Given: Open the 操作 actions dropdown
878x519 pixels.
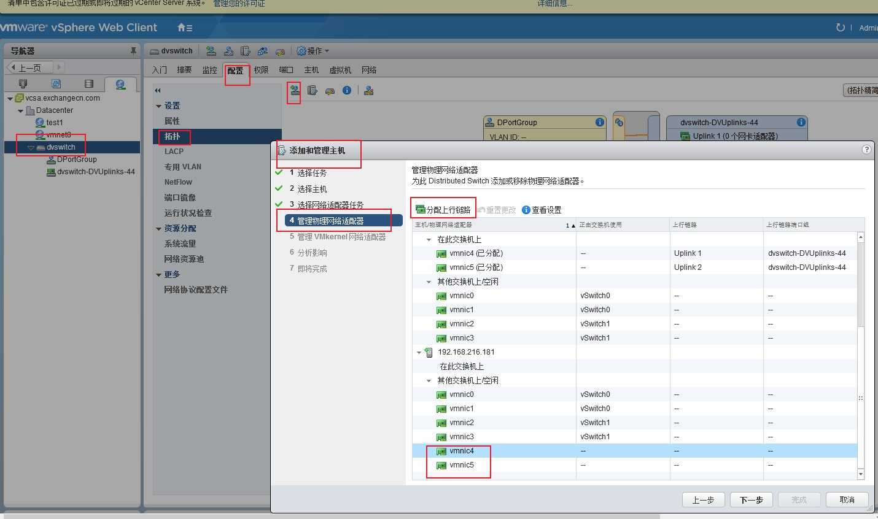Looking at the screenshot, I should click(x=313, y=51).
